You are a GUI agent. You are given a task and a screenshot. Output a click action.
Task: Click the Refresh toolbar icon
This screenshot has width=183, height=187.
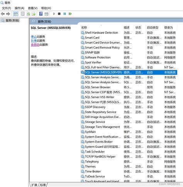click(x=28, y=14)
